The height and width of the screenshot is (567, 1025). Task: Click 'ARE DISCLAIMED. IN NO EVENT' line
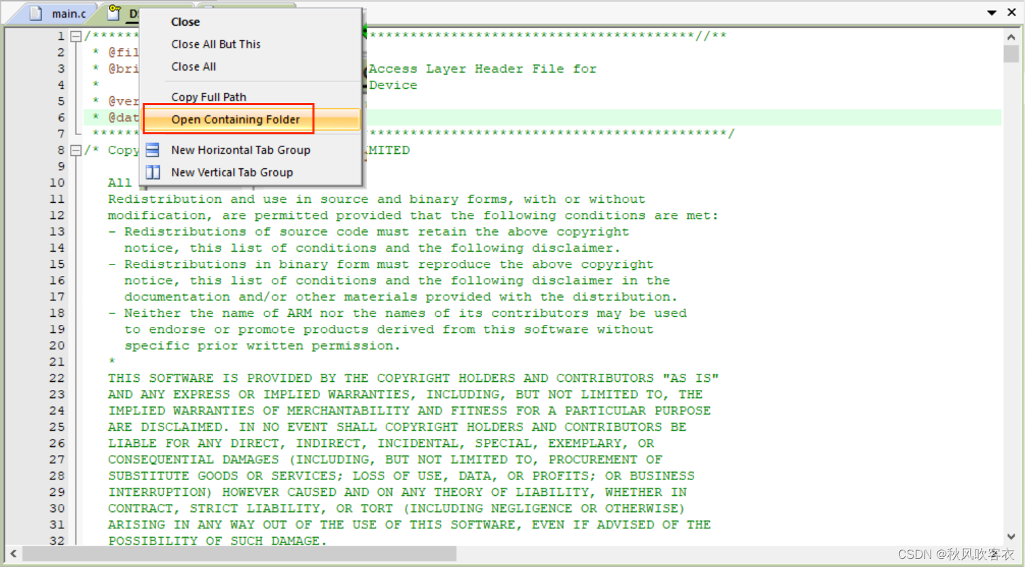click(397, 427)
